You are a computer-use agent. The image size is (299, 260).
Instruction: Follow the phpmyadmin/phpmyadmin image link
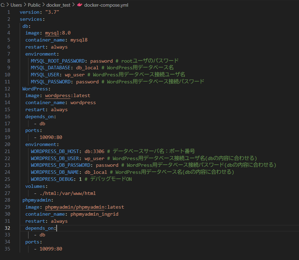(75, 207)
